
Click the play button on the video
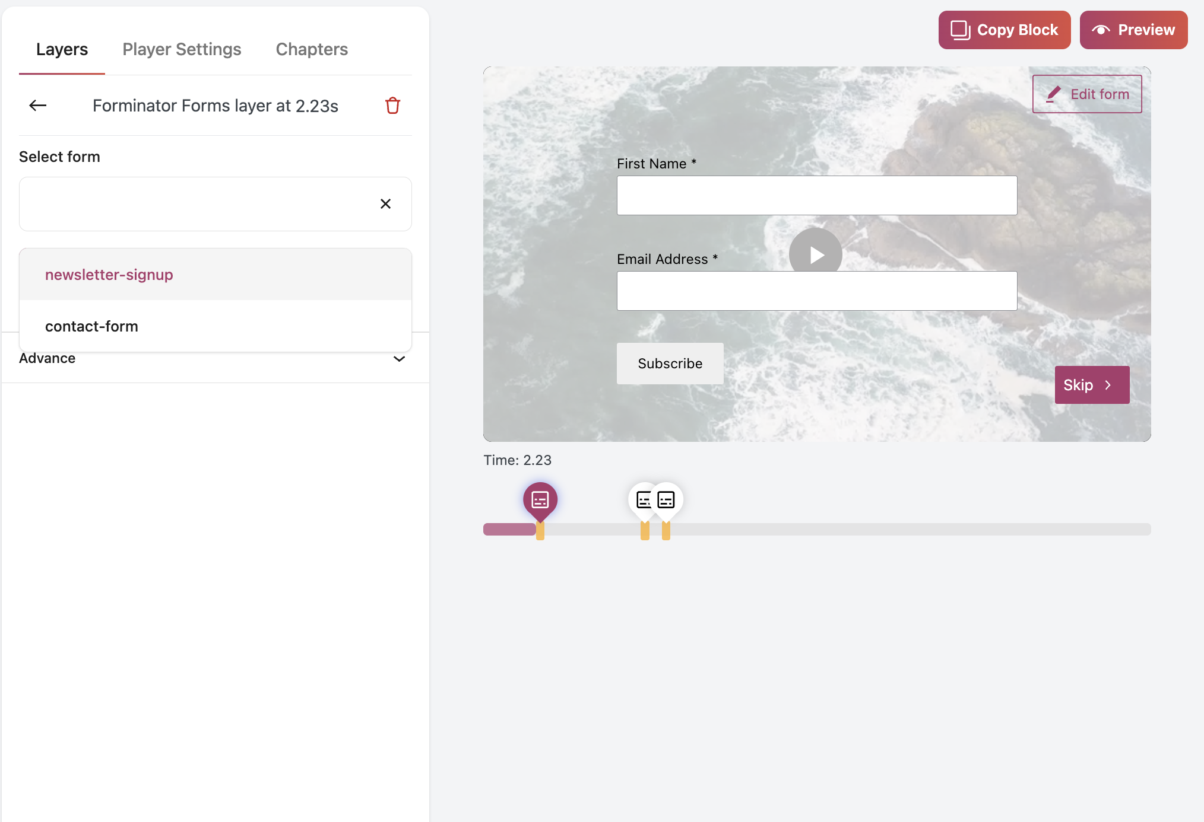pos(815,253)
